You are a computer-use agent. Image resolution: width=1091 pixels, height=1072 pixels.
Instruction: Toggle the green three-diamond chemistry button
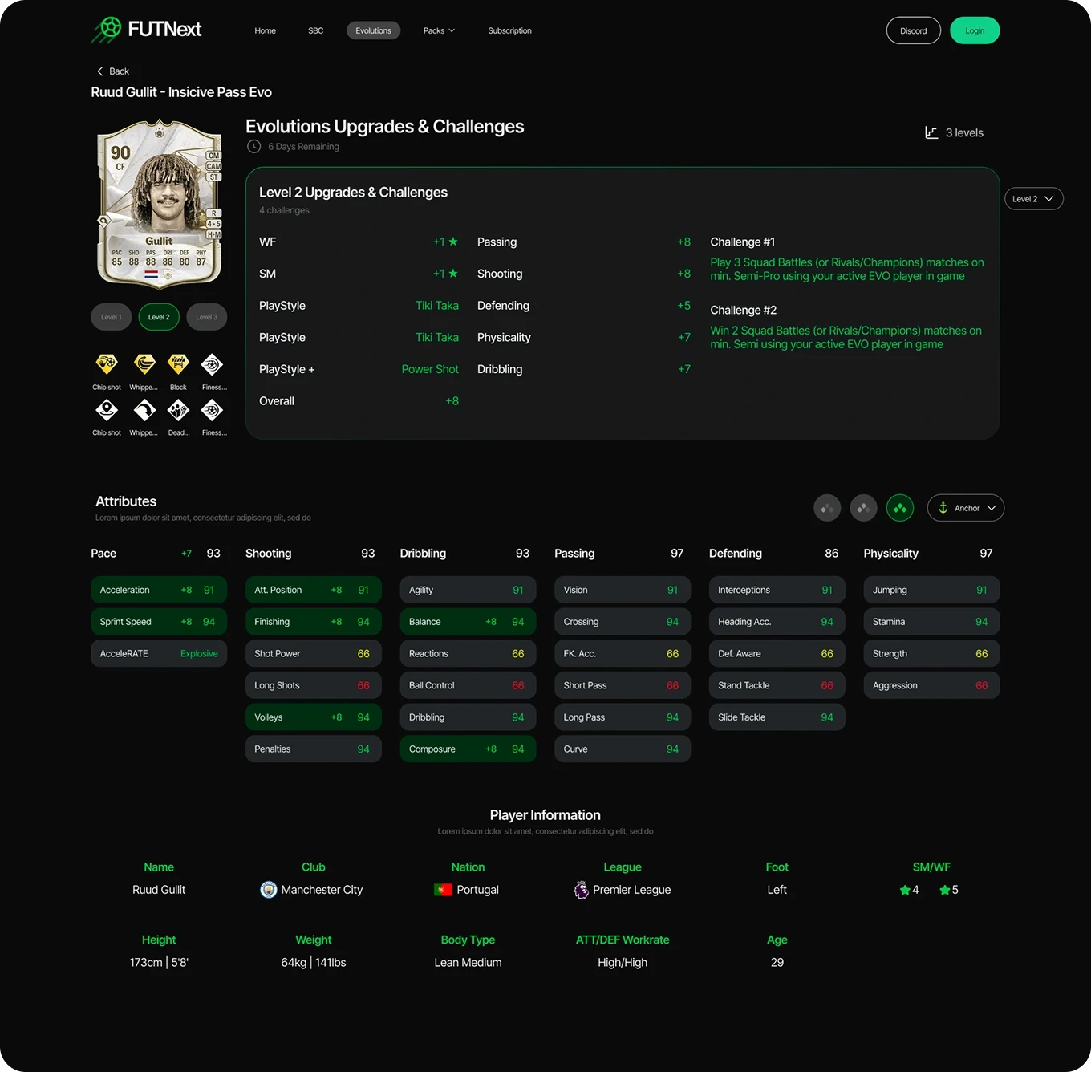[x=900, y=508]
